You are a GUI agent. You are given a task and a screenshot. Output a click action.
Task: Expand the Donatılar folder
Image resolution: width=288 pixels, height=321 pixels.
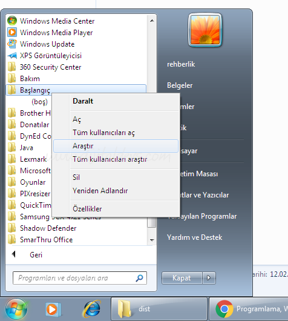[34, 125]
